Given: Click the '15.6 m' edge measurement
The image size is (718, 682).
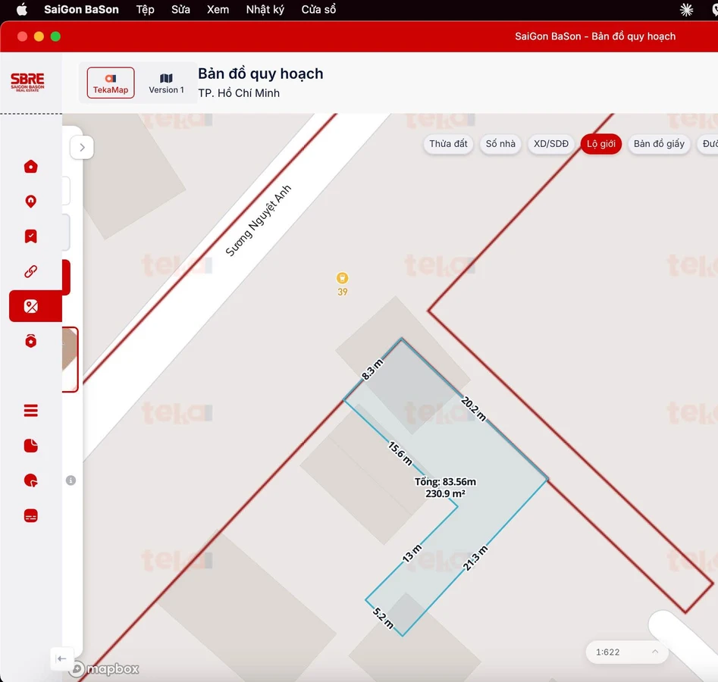Looking at the screenshot, I should 400,453.
